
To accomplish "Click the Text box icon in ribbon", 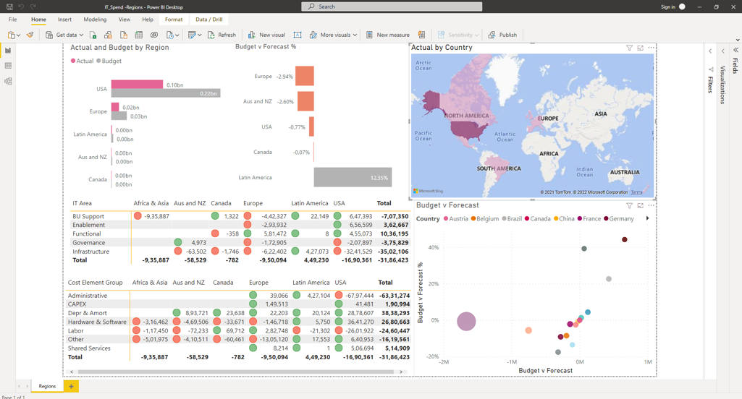I will pyautogui.click(x=298, y=35).
